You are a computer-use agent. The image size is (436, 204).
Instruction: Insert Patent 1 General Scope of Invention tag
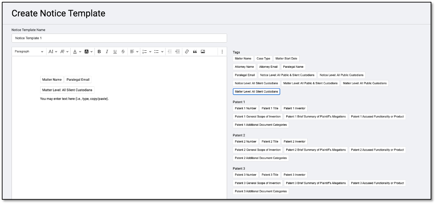pos(258,117)
